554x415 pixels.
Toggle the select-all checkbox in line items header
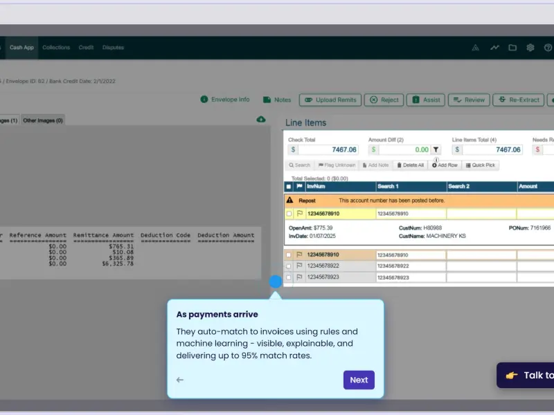(x=289, y=187)
